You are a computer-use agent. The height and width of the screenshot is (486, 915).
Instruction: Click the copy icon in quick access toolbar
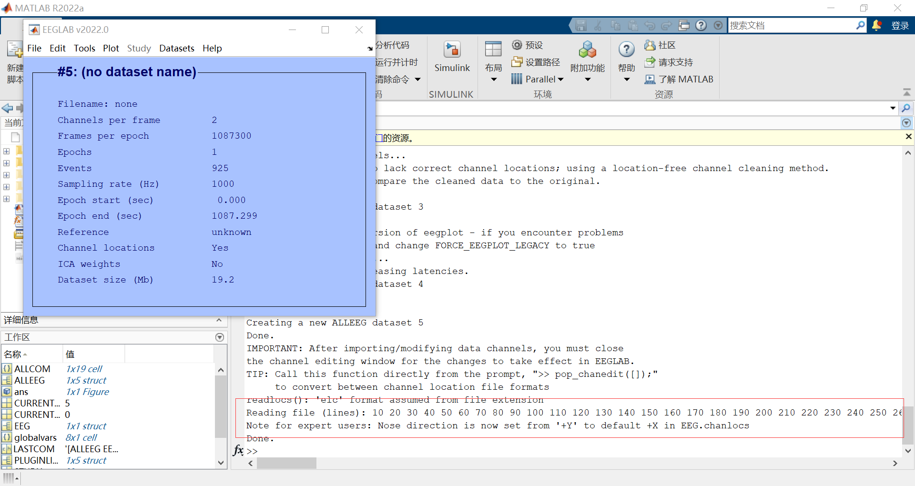(615, 25)
